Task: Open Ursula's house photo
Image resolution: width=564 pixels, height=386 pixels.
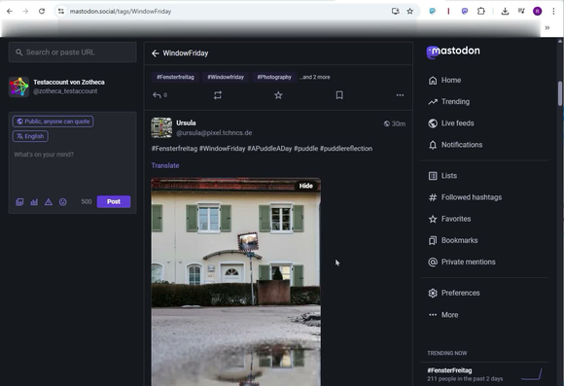Action: [235, 282]
